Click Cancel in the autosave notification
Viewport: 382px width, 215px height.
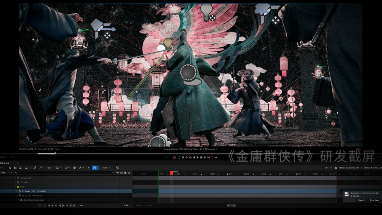(x=361, y=200)
